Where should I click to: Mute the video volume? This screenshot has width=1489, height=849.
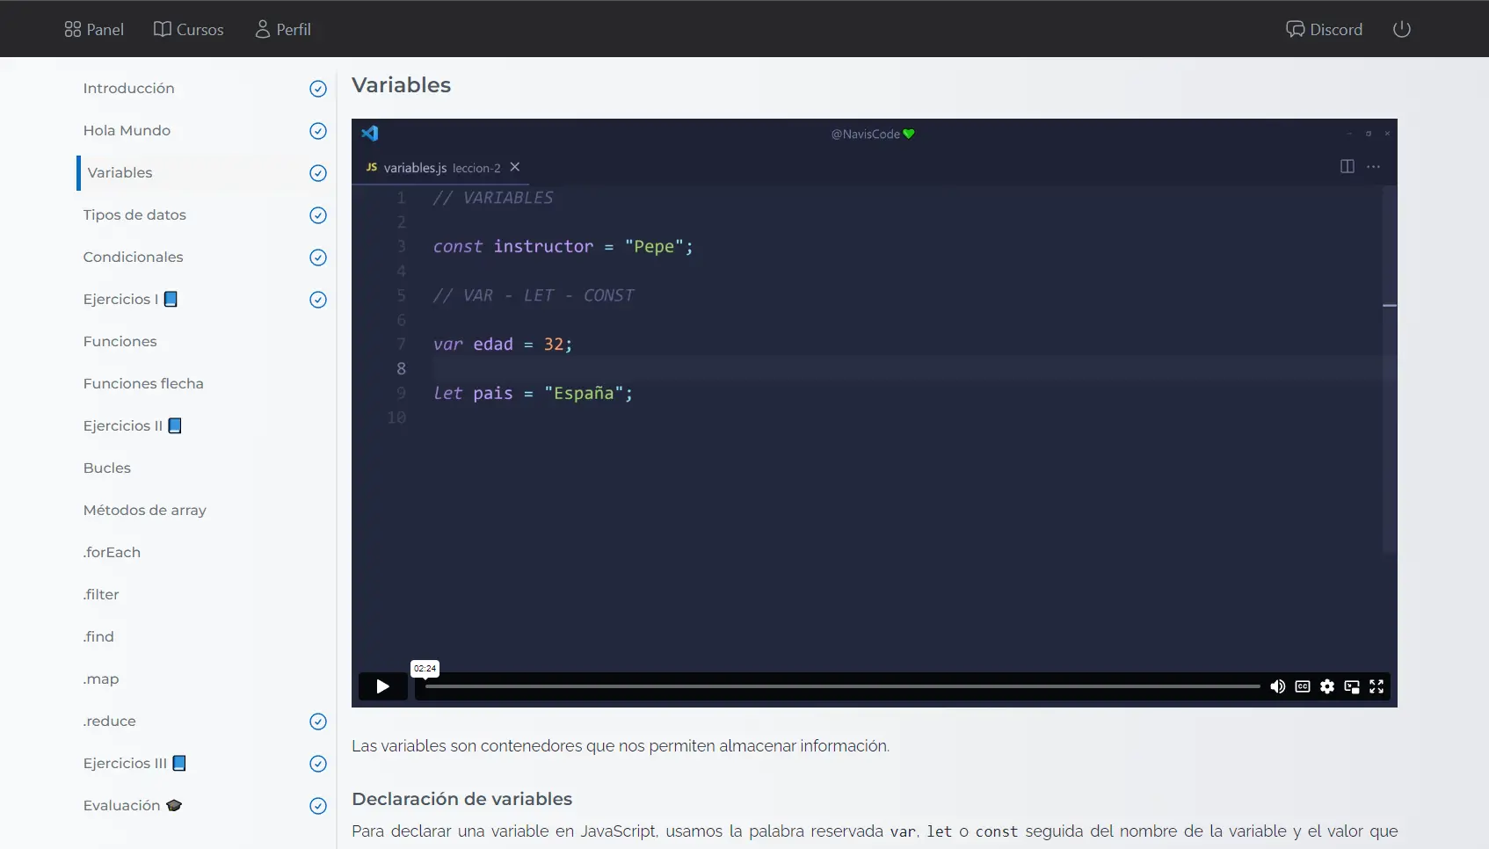(1278, 686)
